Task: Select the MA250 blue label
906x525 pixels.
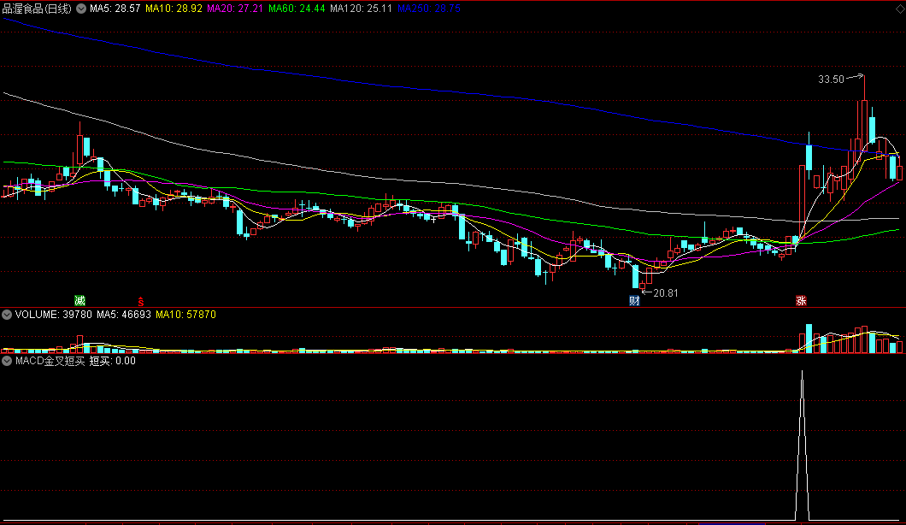Action: [429, 9]
